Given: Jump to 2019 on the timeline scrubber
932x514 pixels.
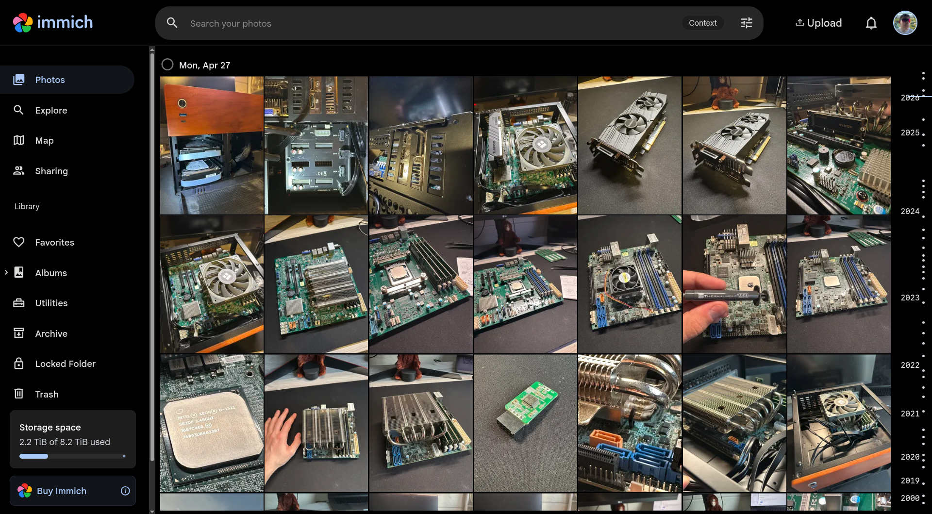Looking at the screenshot, I should 910,481.
